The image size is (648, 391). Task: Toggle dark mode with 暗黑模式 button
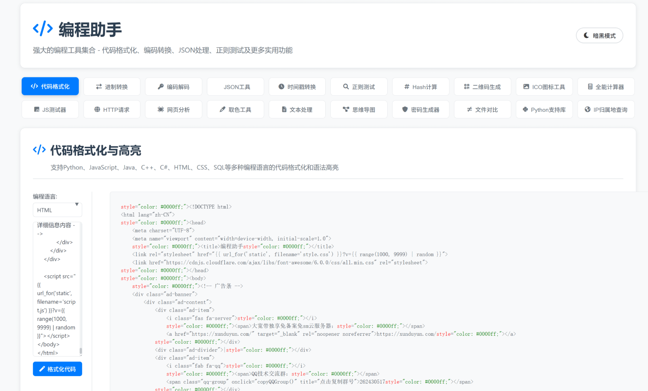(x=599, y=36)
